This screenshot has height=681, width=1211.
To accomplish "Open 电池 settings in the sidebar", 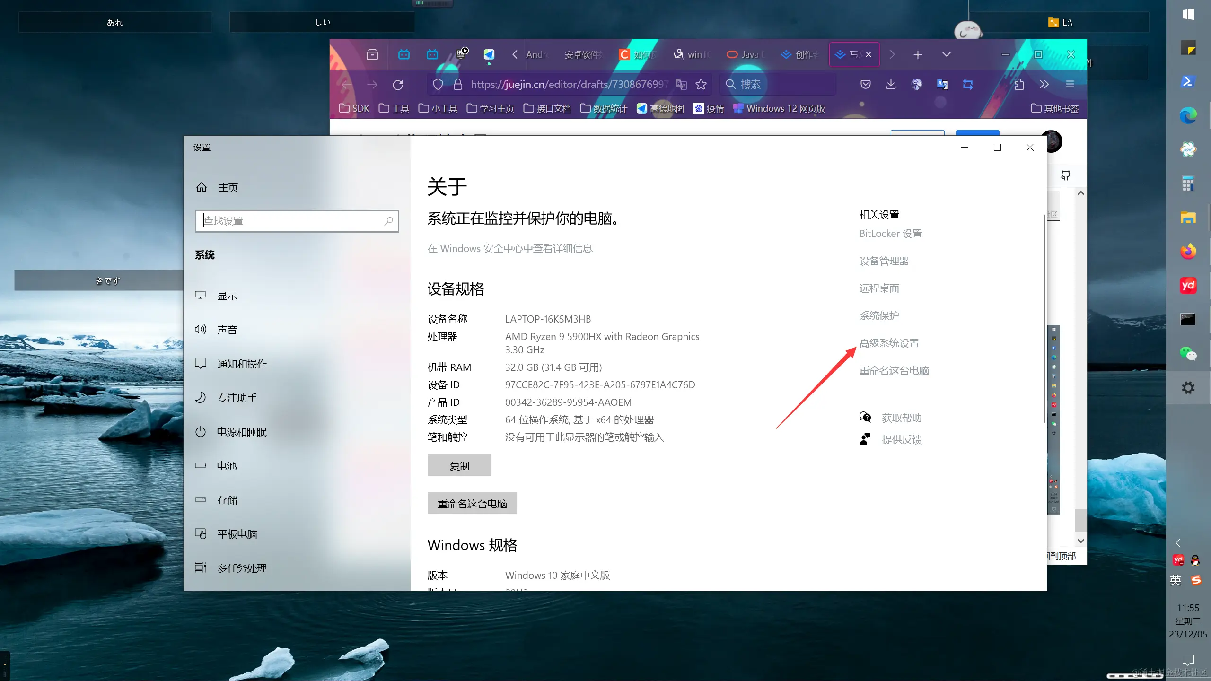I will (x=226, y=465).
